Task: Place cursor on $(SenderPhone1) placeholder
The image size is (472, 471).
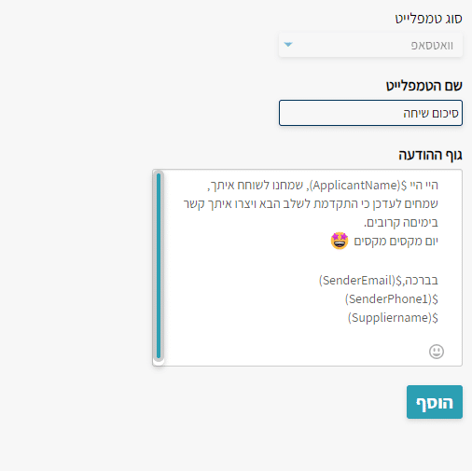Action: tap(392, 299)
